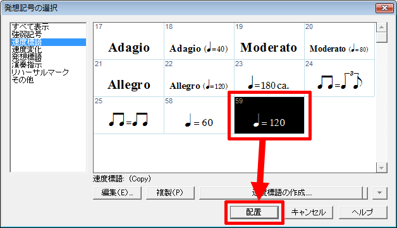Expand dropdown arrow beside 速度標語の作成
The width and height of the screenshot is (397, 228).
[379, 193]
